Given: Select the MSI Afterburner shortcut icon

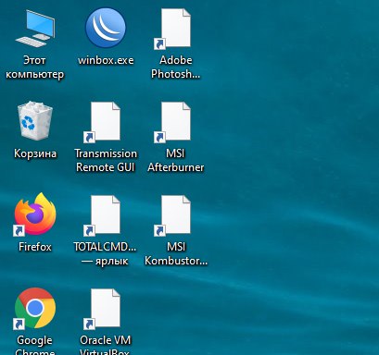Looking at the screenshot, I should click(x=172, y=122).
